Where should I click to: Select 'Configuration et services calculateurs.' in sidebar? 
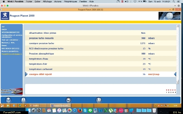(x=12, y=36)
